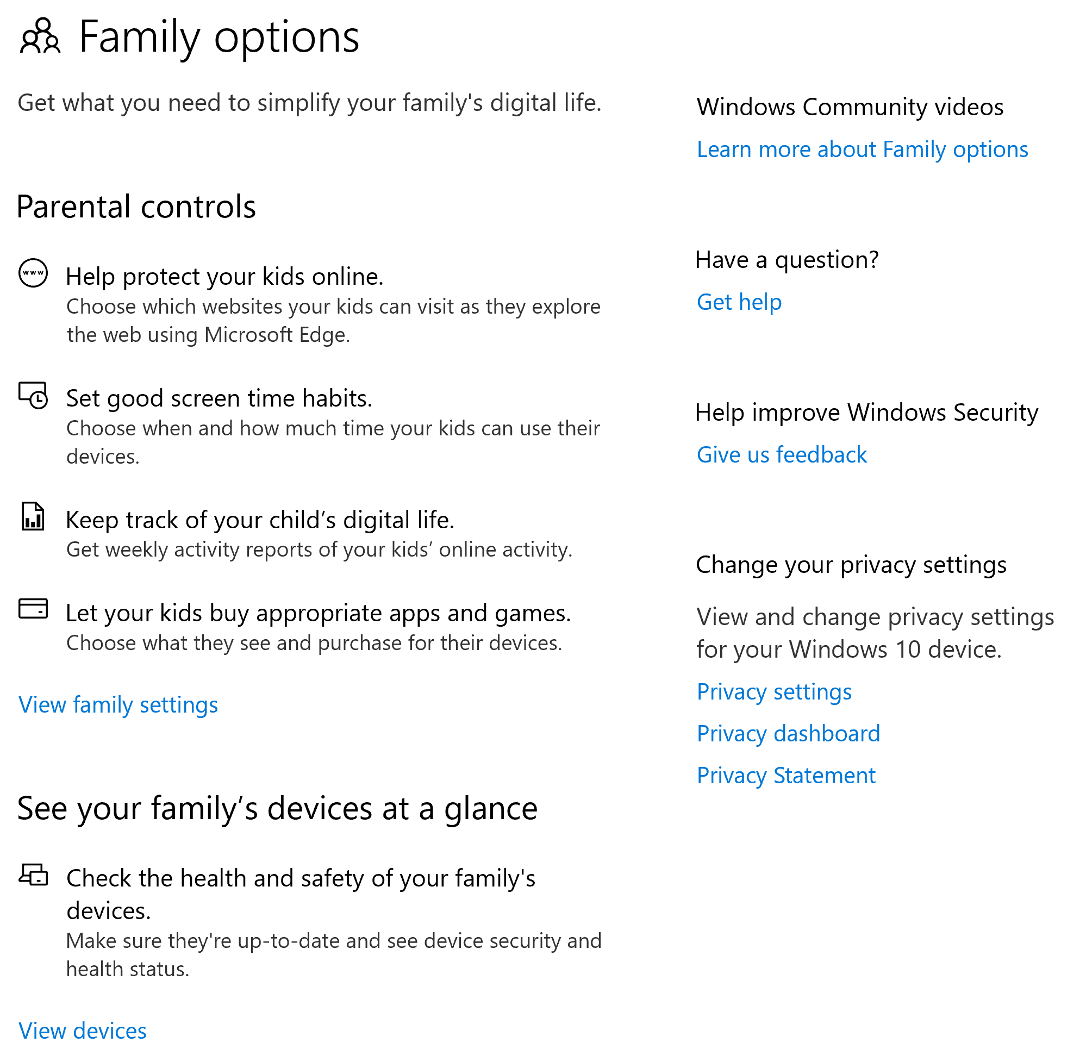Open the View devices link
1086x1055 pixels.
tap(83, 1031)
